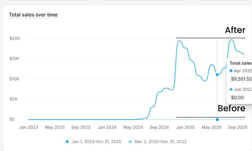Click the "Before" annotation label
Image resolution: width=252 pixels, height=151 pixels.
[231, 108]
